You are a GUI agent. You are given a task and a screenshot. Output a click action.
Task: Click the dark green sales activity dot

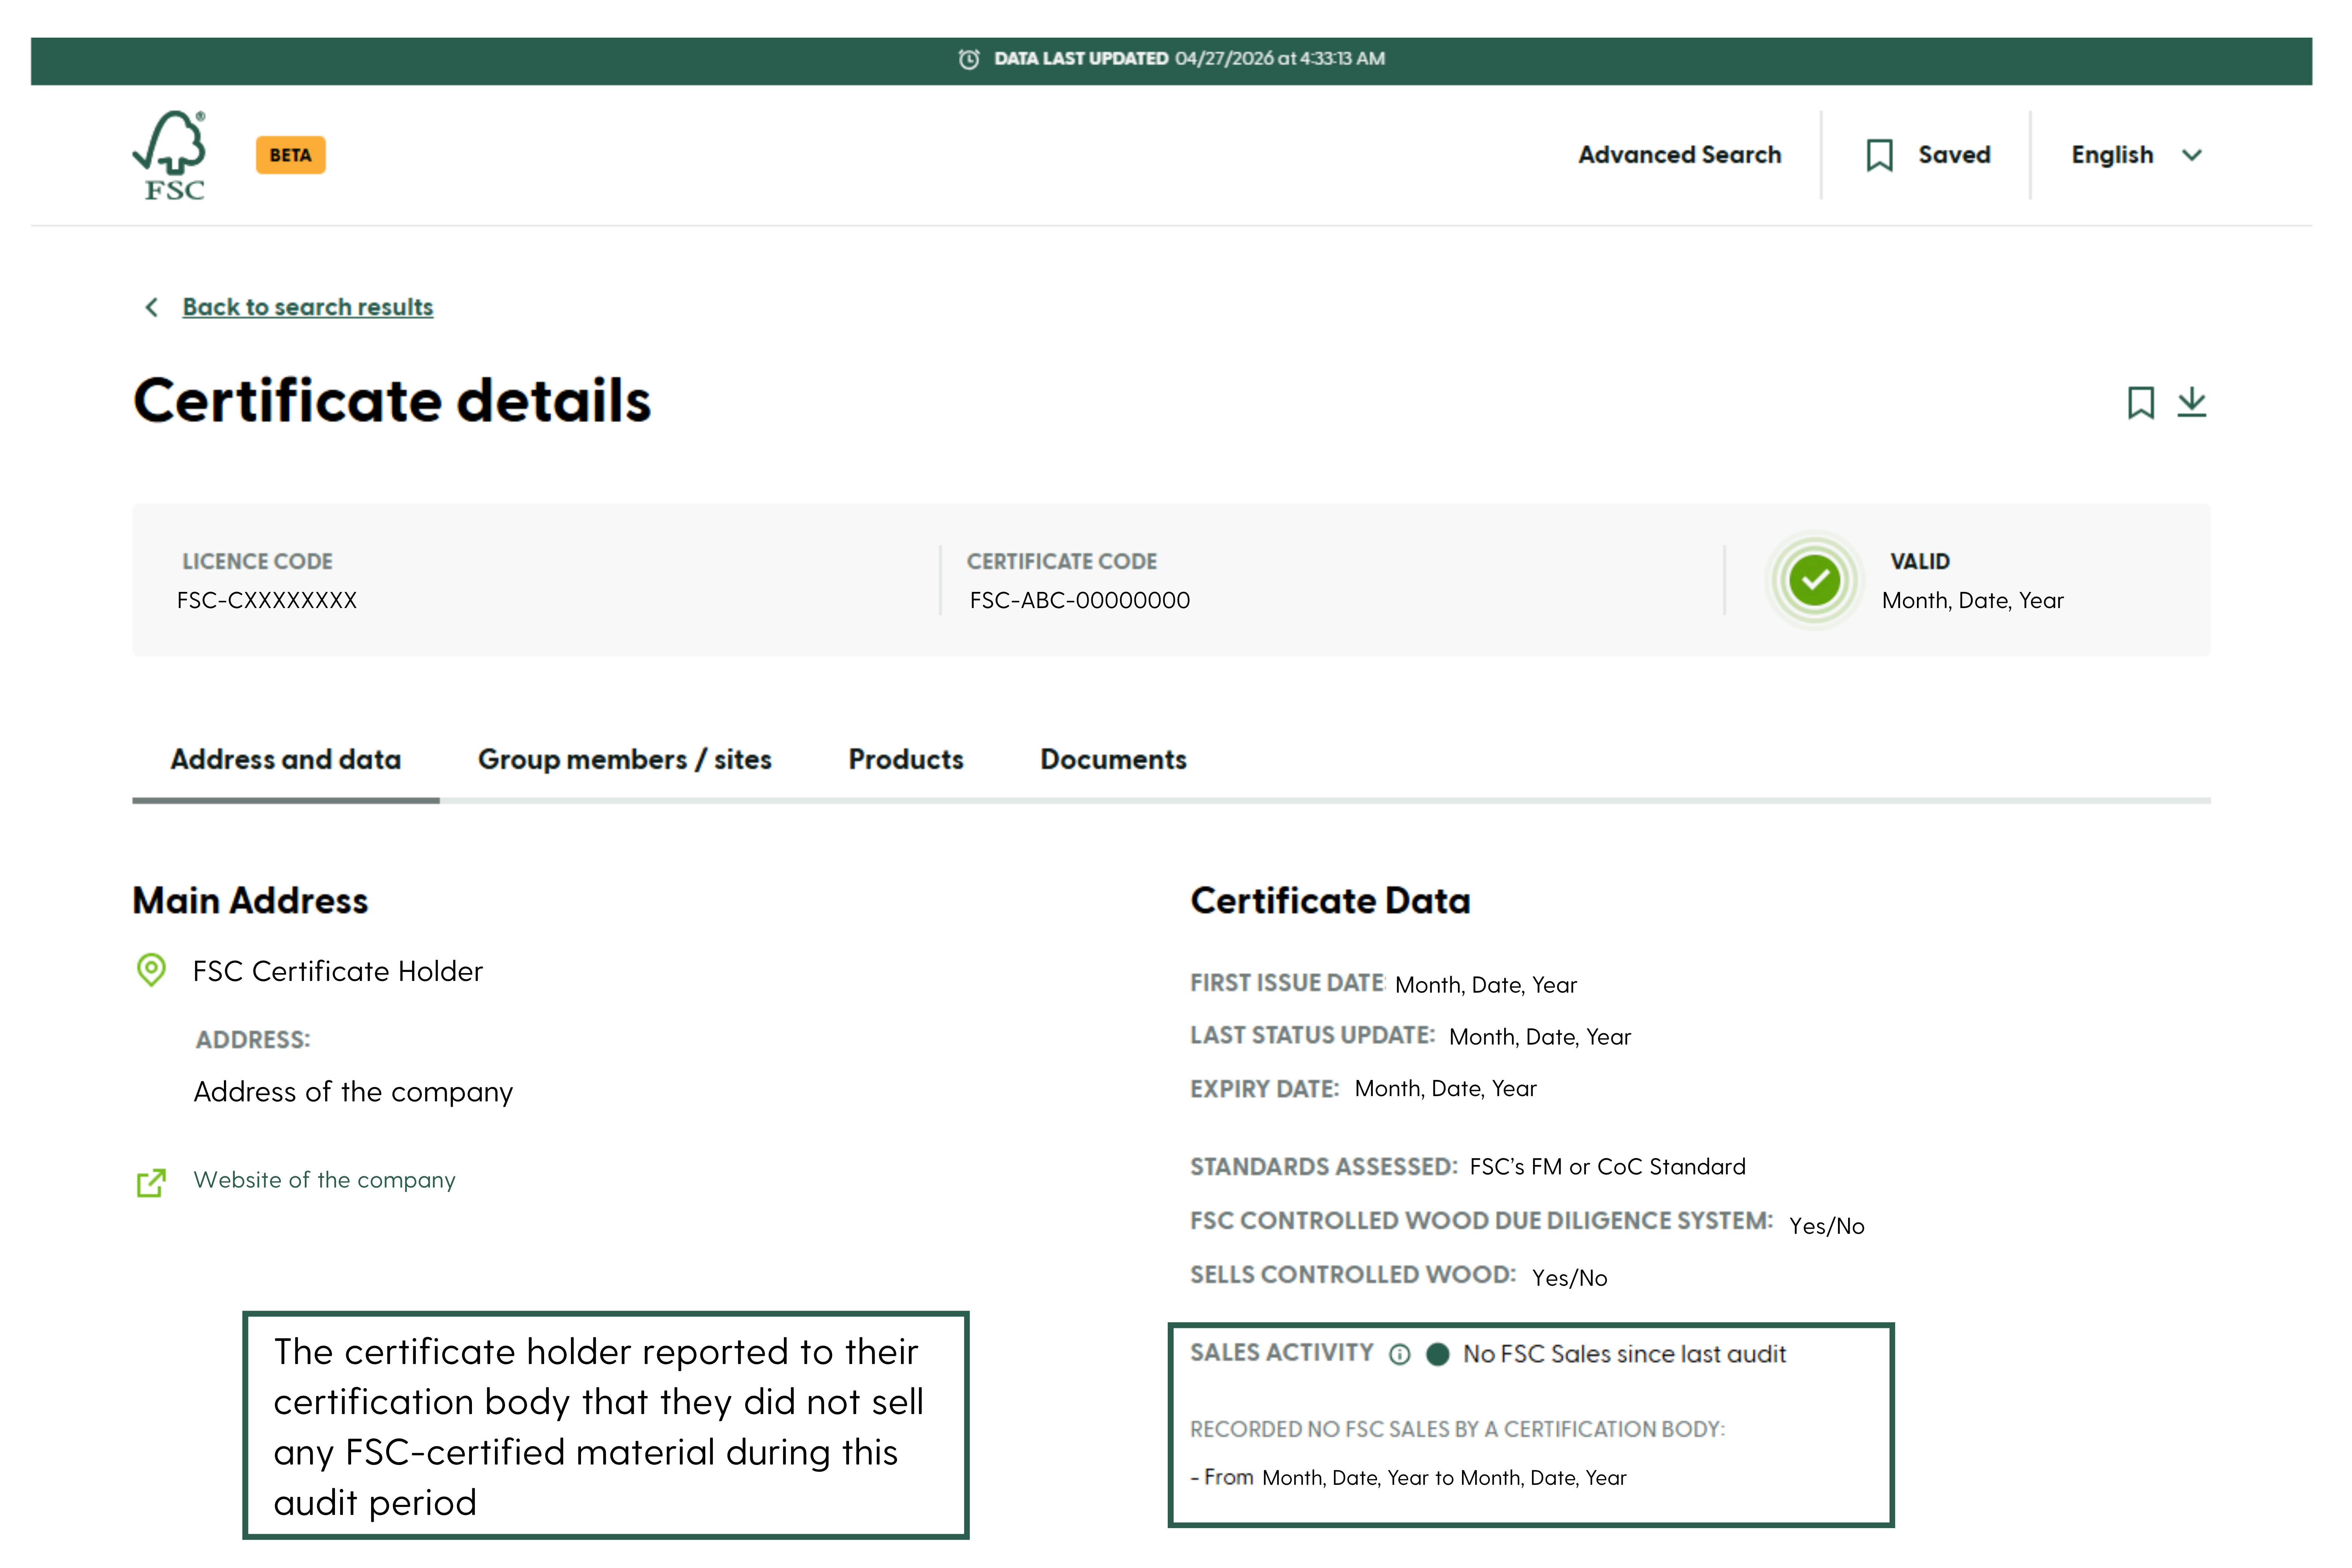[x=1438, y=1354]
